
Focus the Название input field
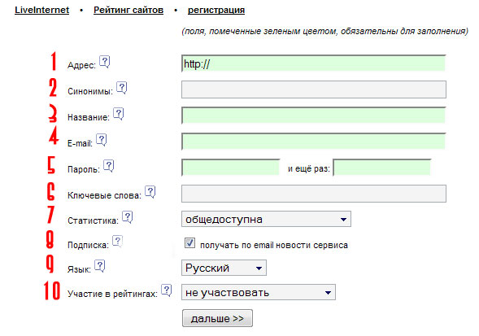(x=314, y=116)
